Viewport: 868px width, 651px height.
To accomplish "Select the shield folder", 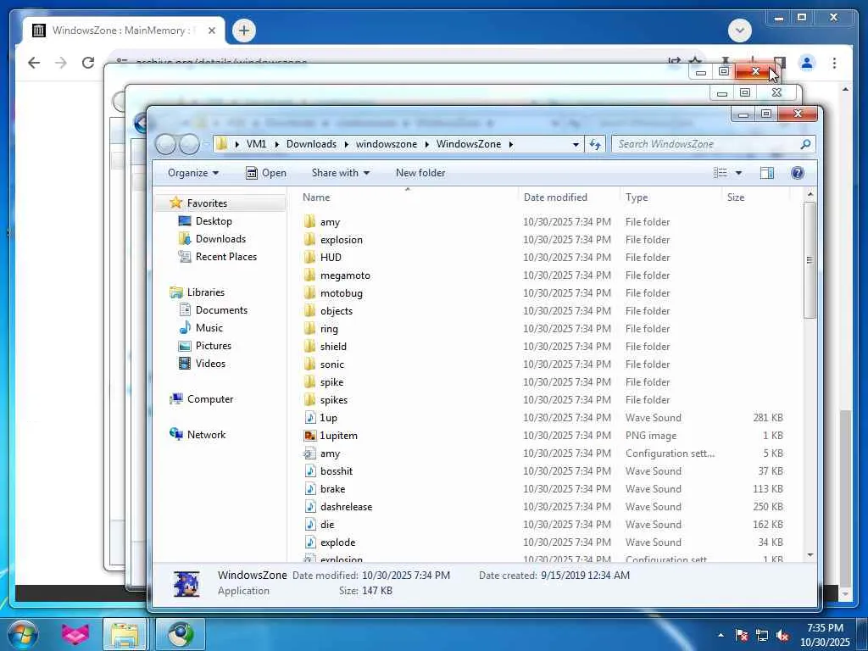I will pyautogui.click(x=333, y=346).
